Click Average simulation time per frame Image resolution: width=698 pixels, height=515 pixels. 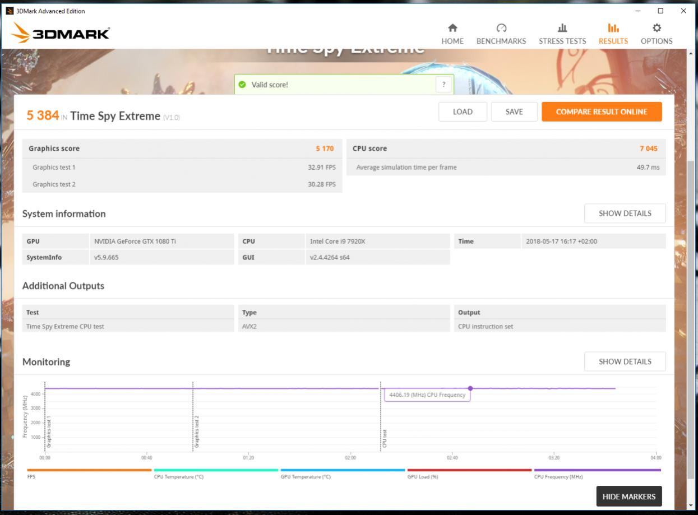(x=406, y=167)
